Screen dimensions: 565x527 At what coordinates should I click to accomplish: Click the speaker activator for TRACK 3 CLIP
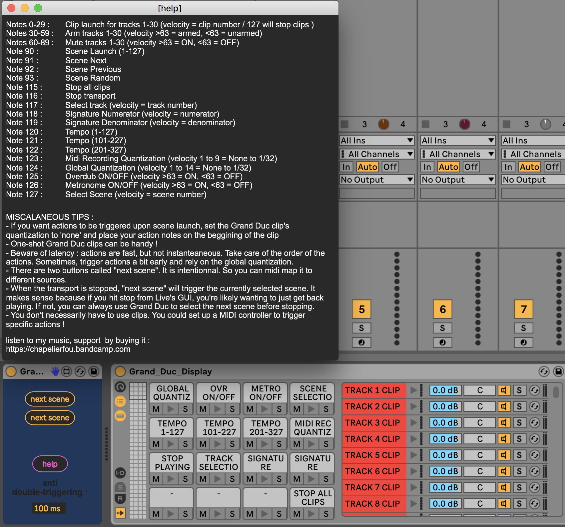[x=504, y=423]
